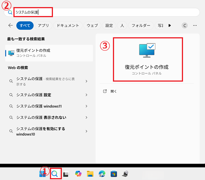
Task: Go back with the left arrow
Action: coord(10,25)
